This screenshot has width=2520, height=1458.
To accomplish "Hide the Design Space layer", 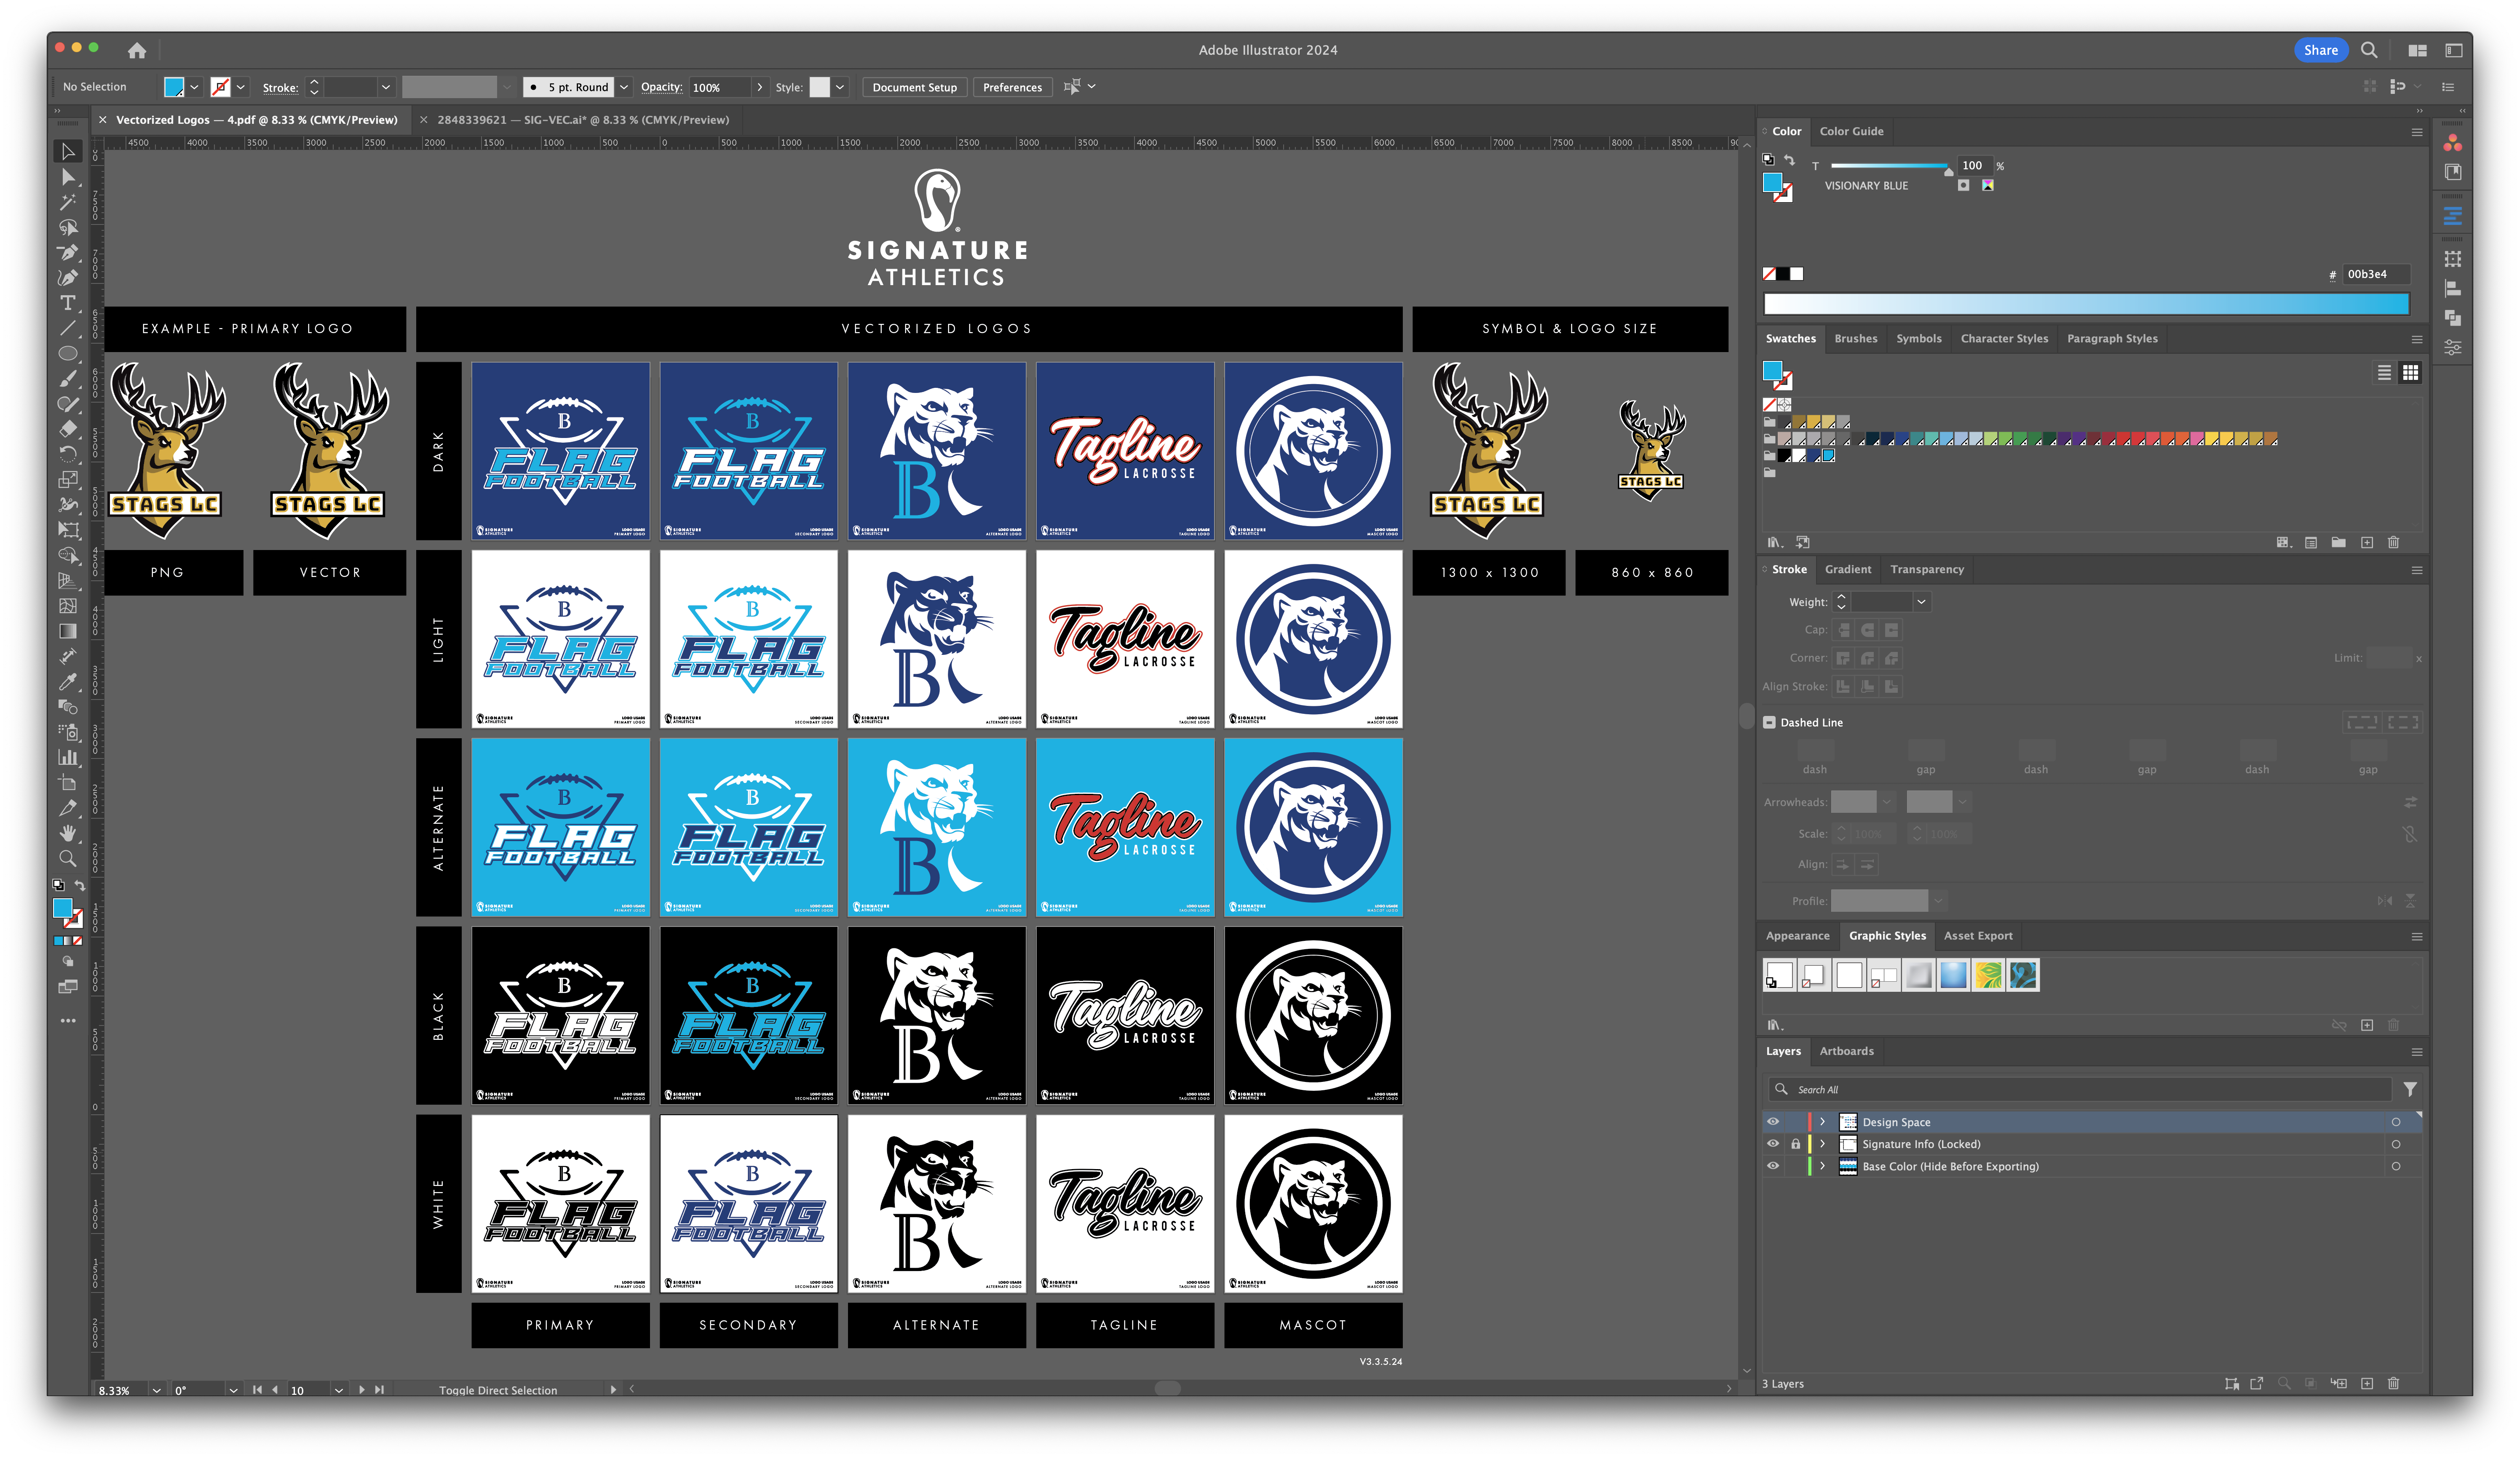I will coord(1773,1122).
